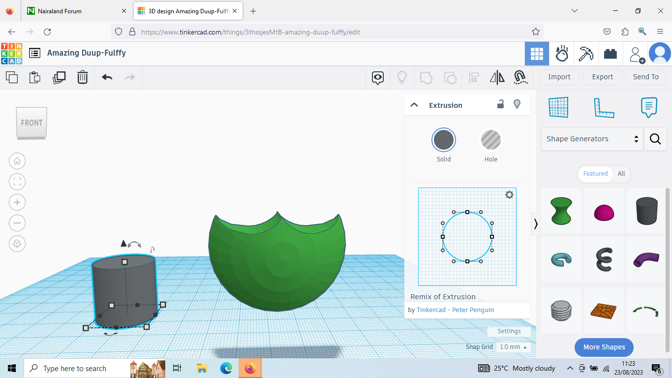Change the Snap Grid value
This screenshot has width=672, height=378.
(513, 346)
